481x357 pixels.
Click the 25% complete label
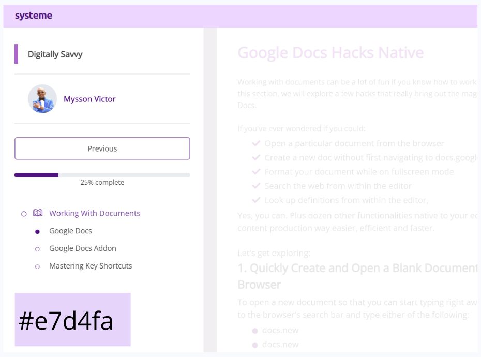102,182
